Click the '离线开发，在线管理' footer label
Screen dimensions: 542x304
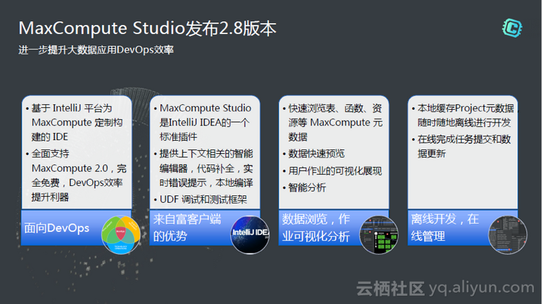point(445,228)
